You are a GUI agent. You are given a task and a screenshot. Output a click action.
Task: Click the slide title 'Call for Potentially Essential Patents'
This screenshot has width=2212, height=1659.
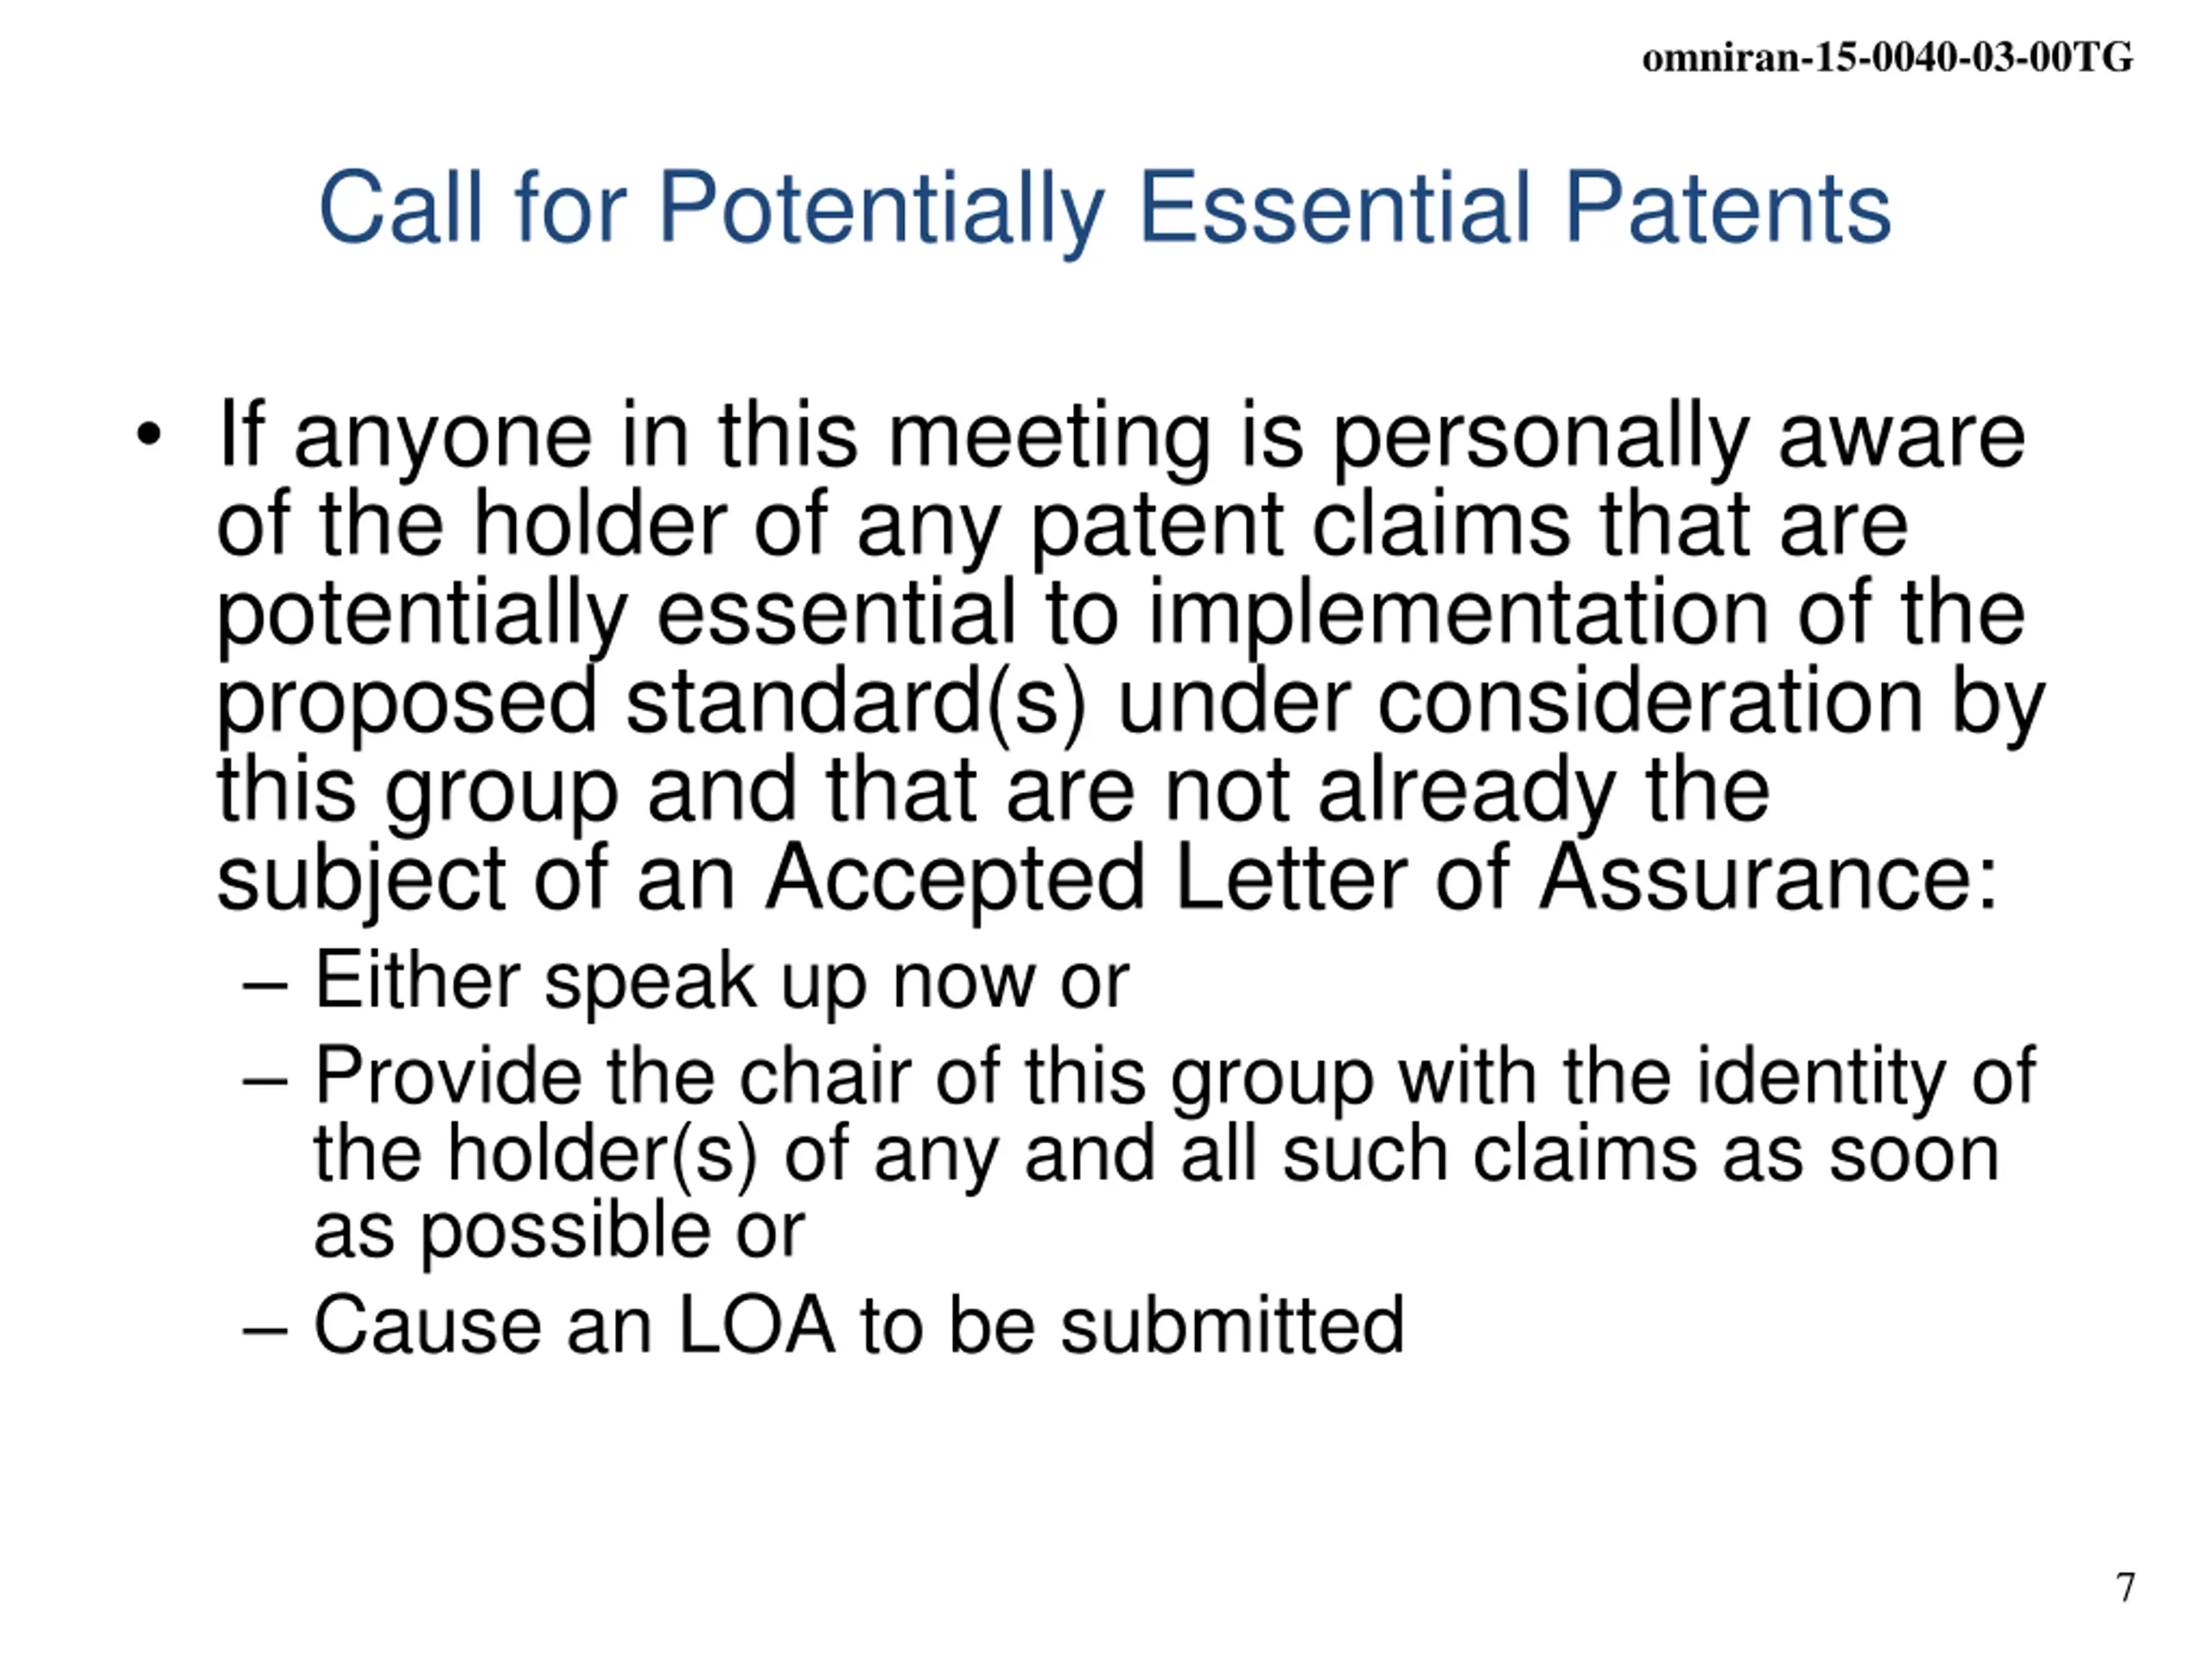point(1104,210)
